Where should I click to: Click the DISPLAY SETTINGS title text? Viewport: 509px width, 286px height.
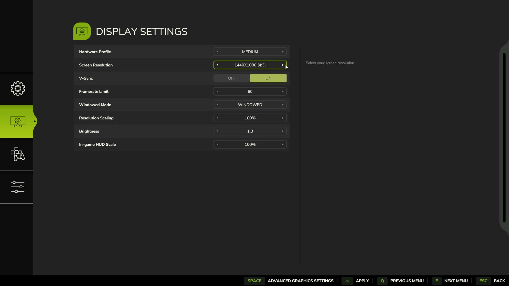(142, 32)
